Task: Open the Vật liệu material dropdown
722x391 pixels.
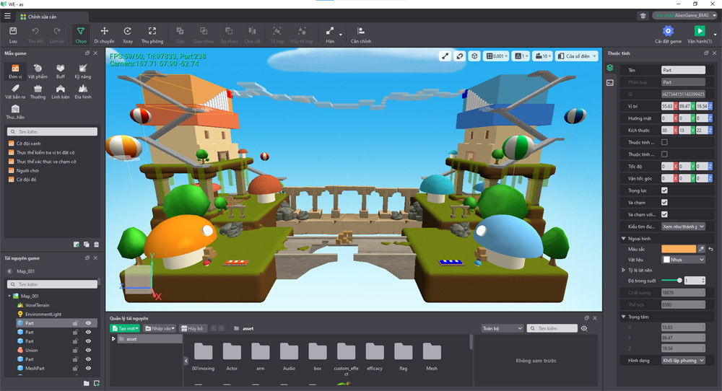Action: coord(683,260)
